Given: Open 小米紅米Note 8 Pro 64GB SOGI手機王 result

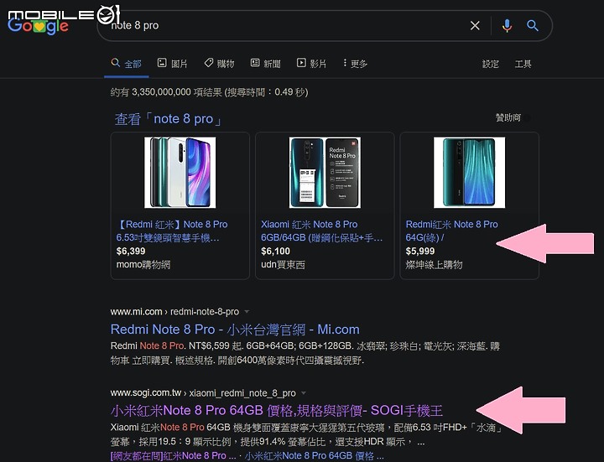Looking at the screenshot, I should pyautogui.click(x=277, y=411).
